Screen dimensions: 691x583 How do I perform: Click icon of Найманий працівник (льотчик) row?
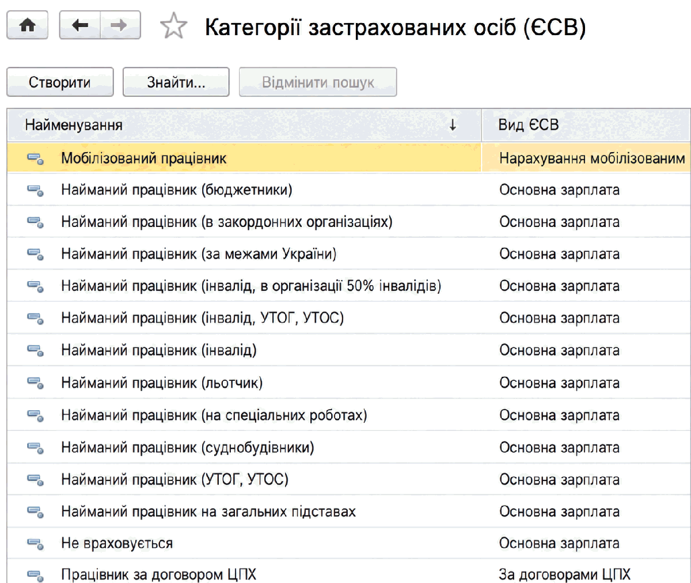(x=35, y=383)
